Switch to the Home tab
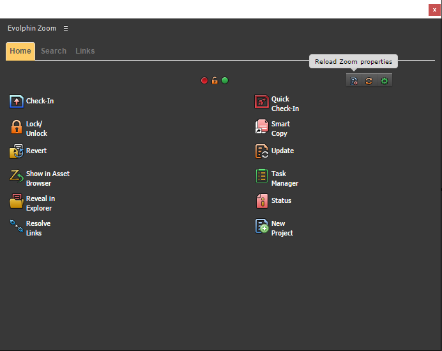This screenshot has height=351, width=442. [20, 51]
